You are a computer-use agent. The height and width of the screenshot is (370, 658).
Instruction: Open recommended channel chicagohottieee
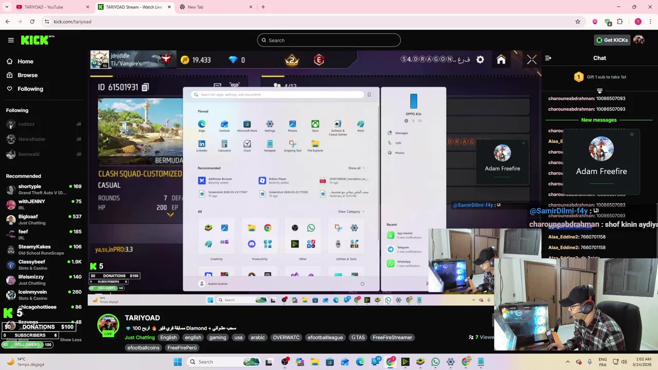point(44,307)
